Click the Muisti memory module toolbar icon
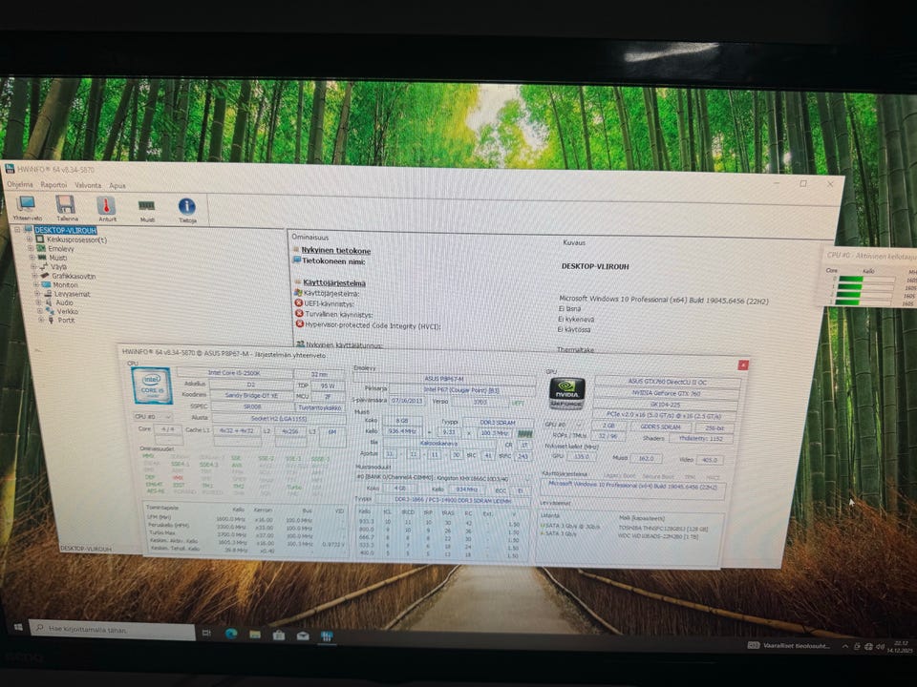Screen dimensions: 917x687 click(x=146, y=206)
